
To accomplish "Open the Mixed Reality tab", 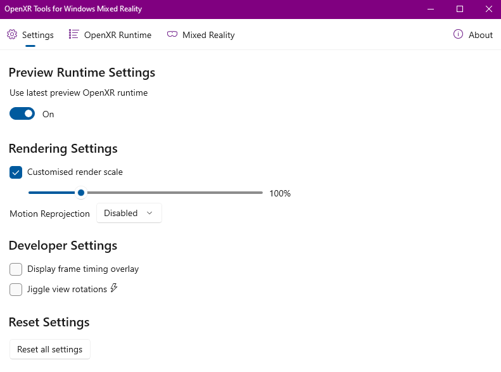I will (201, 35).
